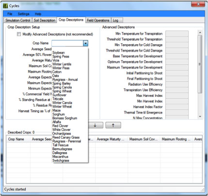The width and height of the screenshot is (208, 196).
Task: Click Max Harvest Index input field
Action: pos(177,95)
